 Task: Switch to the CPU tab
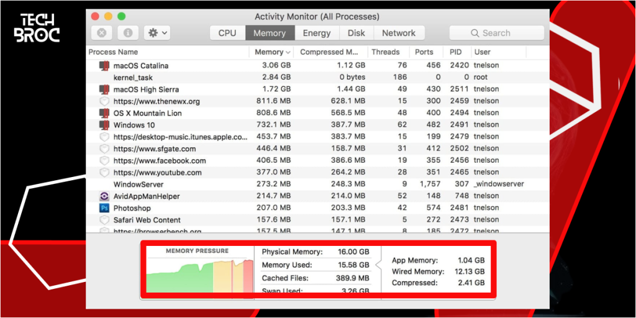click(227, 34)
